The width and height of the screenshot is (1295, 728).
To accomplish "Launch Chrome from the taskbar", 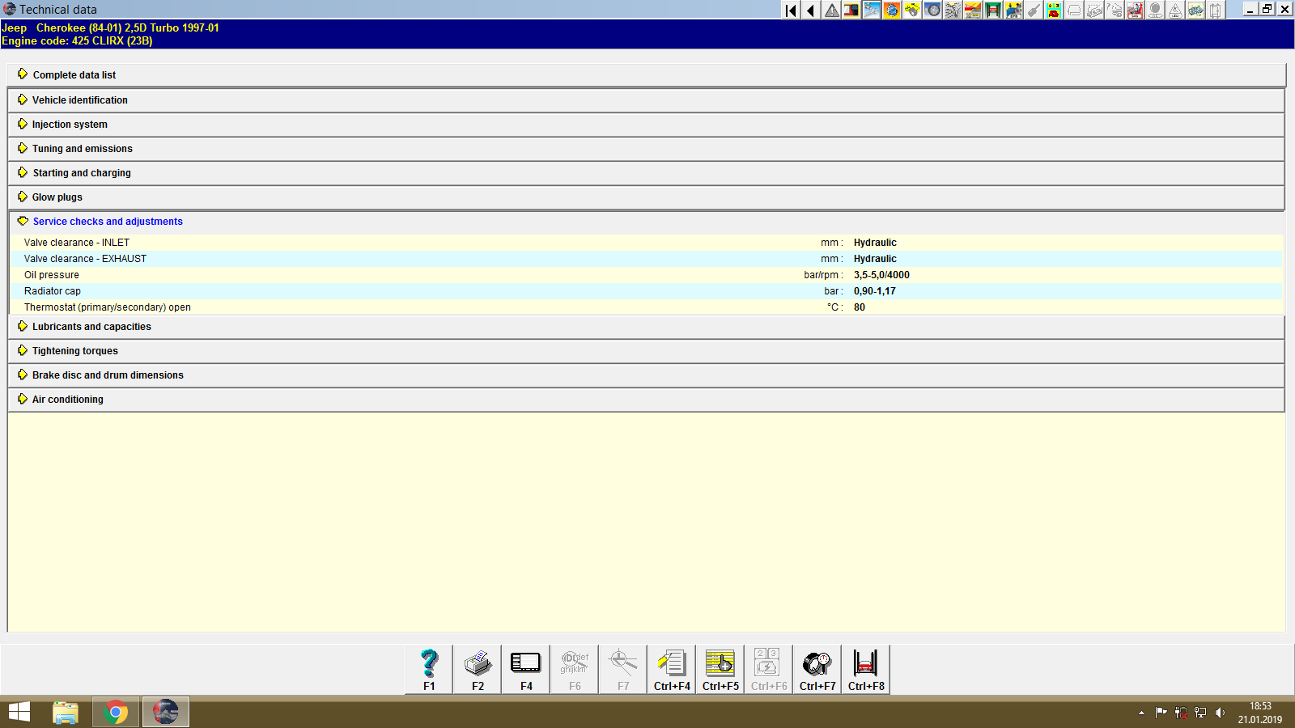I will (115, 712).
